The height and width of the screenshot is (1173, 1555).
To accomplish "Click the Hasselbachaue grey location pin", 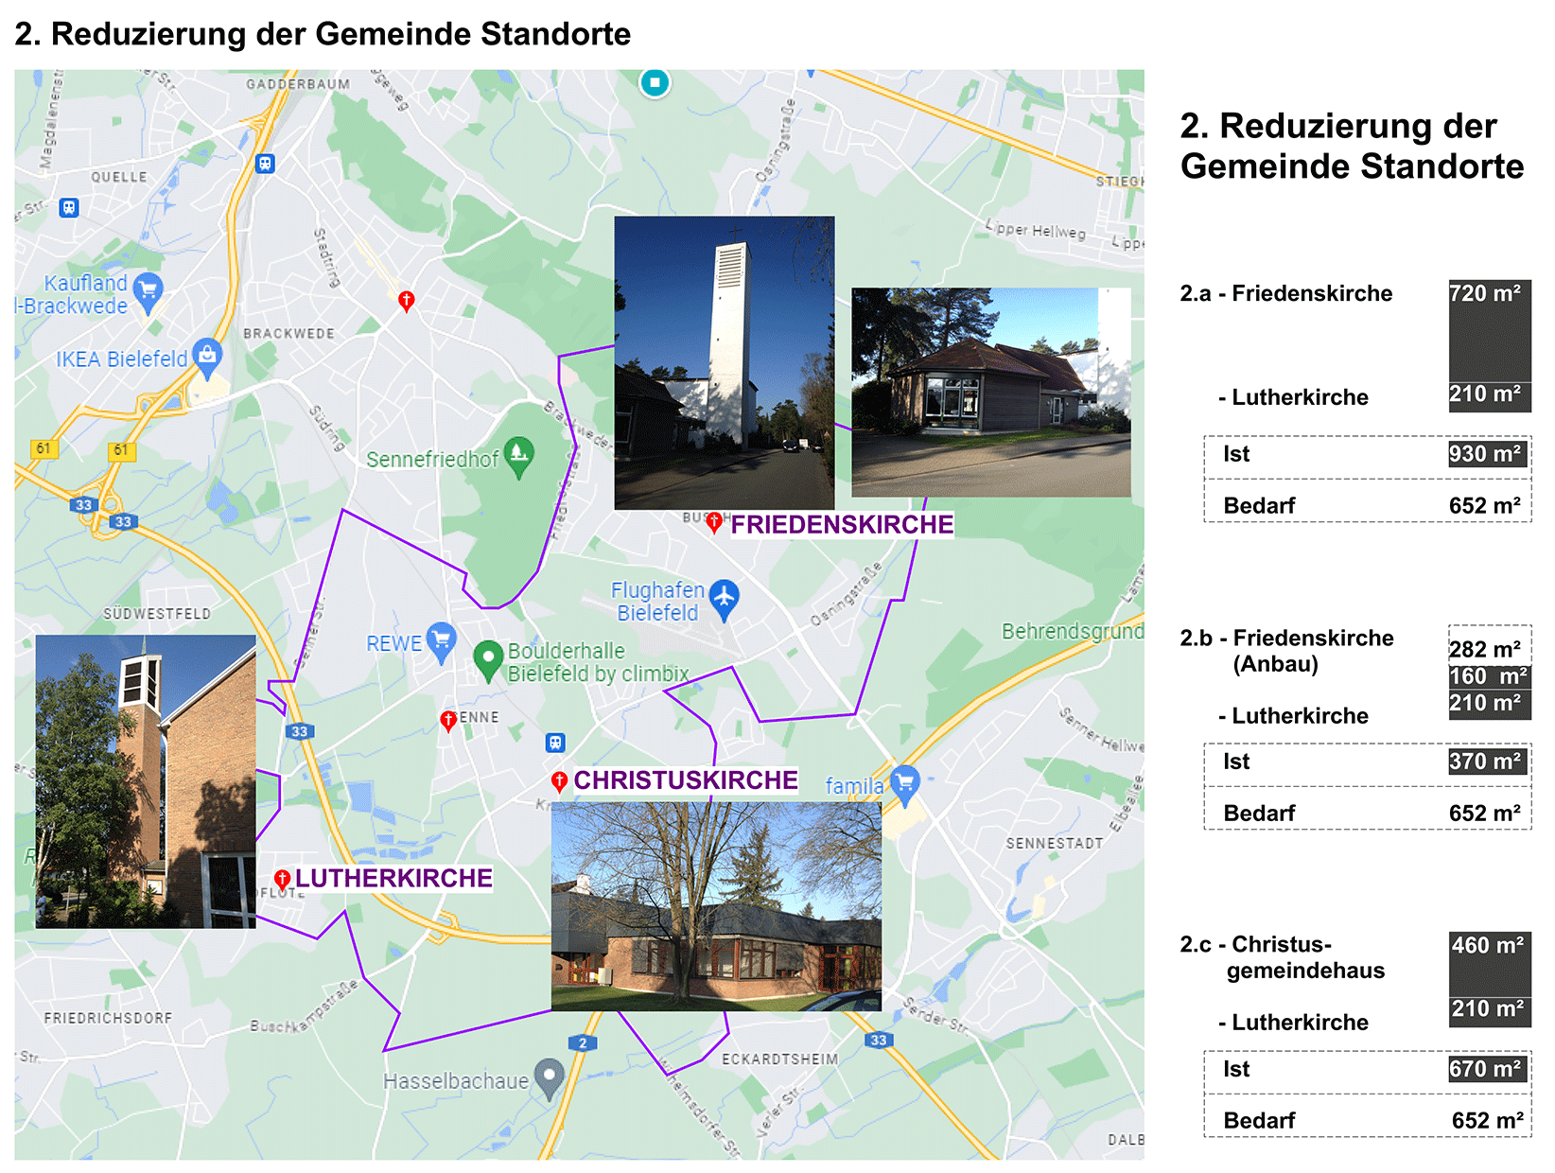I will (x=549, y=1079).
